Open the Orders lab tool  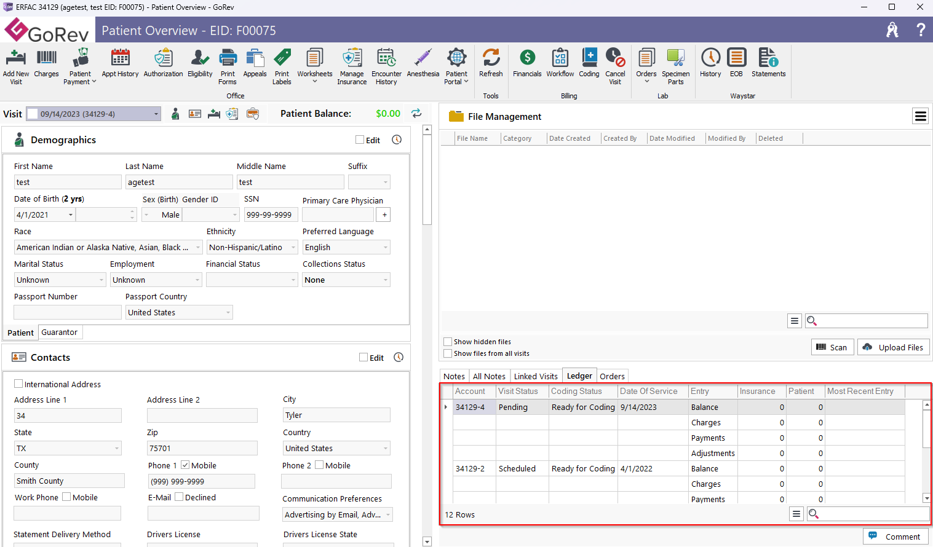pos(646,66)
